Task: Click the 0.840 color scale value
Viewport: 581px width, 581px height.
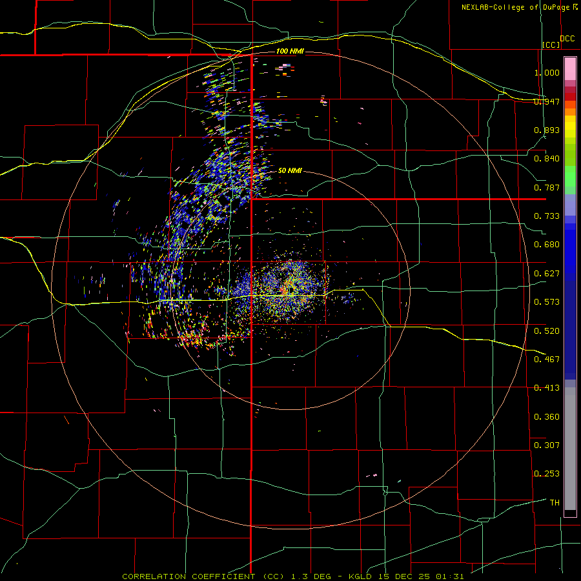Action: (x=547, y=159)
